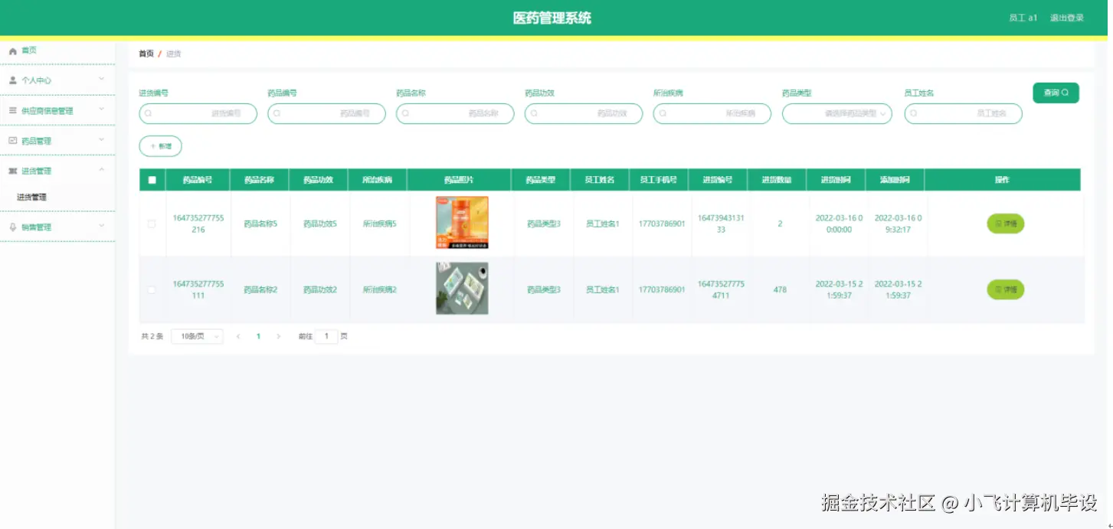Expand 销售管理 using its chevron
Screen dimensions: 1113x529
pyautogui.click(x=101, y=227)
